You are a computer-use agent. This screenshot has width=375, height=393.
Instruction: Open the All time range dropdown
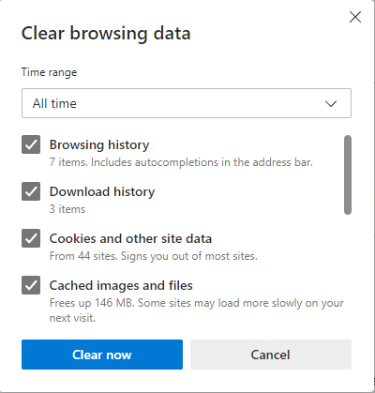(x=187, y=103)
